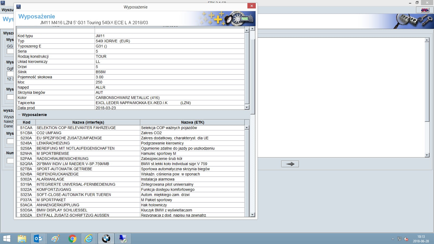Click the right arrow button in the background window

pyautogui.click(x=290, y=164)
